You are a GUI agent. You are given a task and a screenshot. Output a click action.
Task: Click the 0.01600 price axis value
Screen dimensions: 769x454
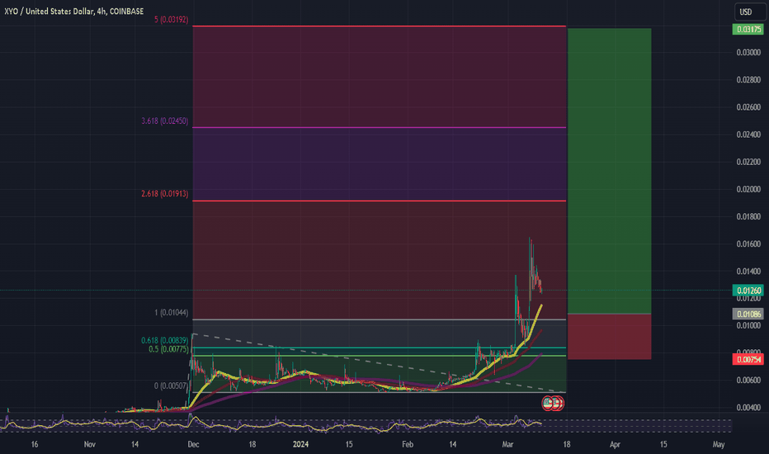coord(748,244)
